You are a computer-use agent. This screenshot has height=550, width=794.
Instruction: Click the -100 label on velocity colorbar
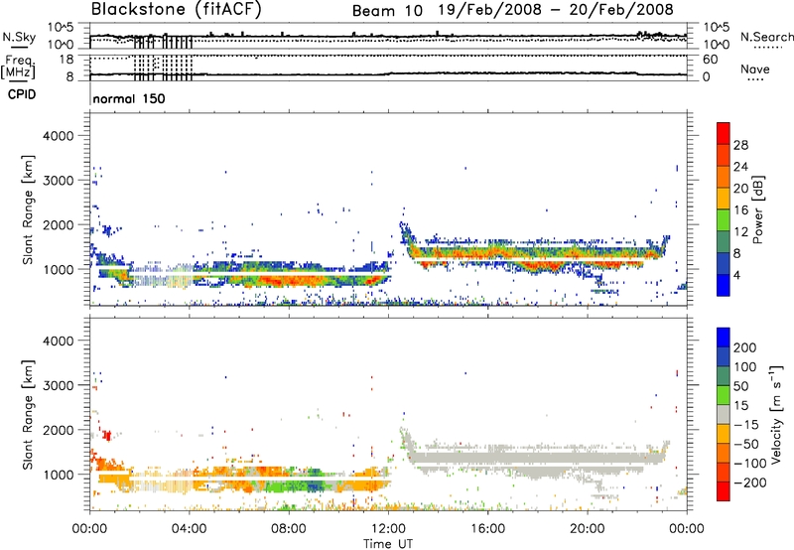point(749,464)
